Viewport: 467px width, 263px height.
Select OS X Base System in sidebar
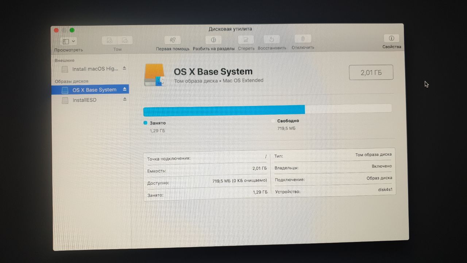90,89
